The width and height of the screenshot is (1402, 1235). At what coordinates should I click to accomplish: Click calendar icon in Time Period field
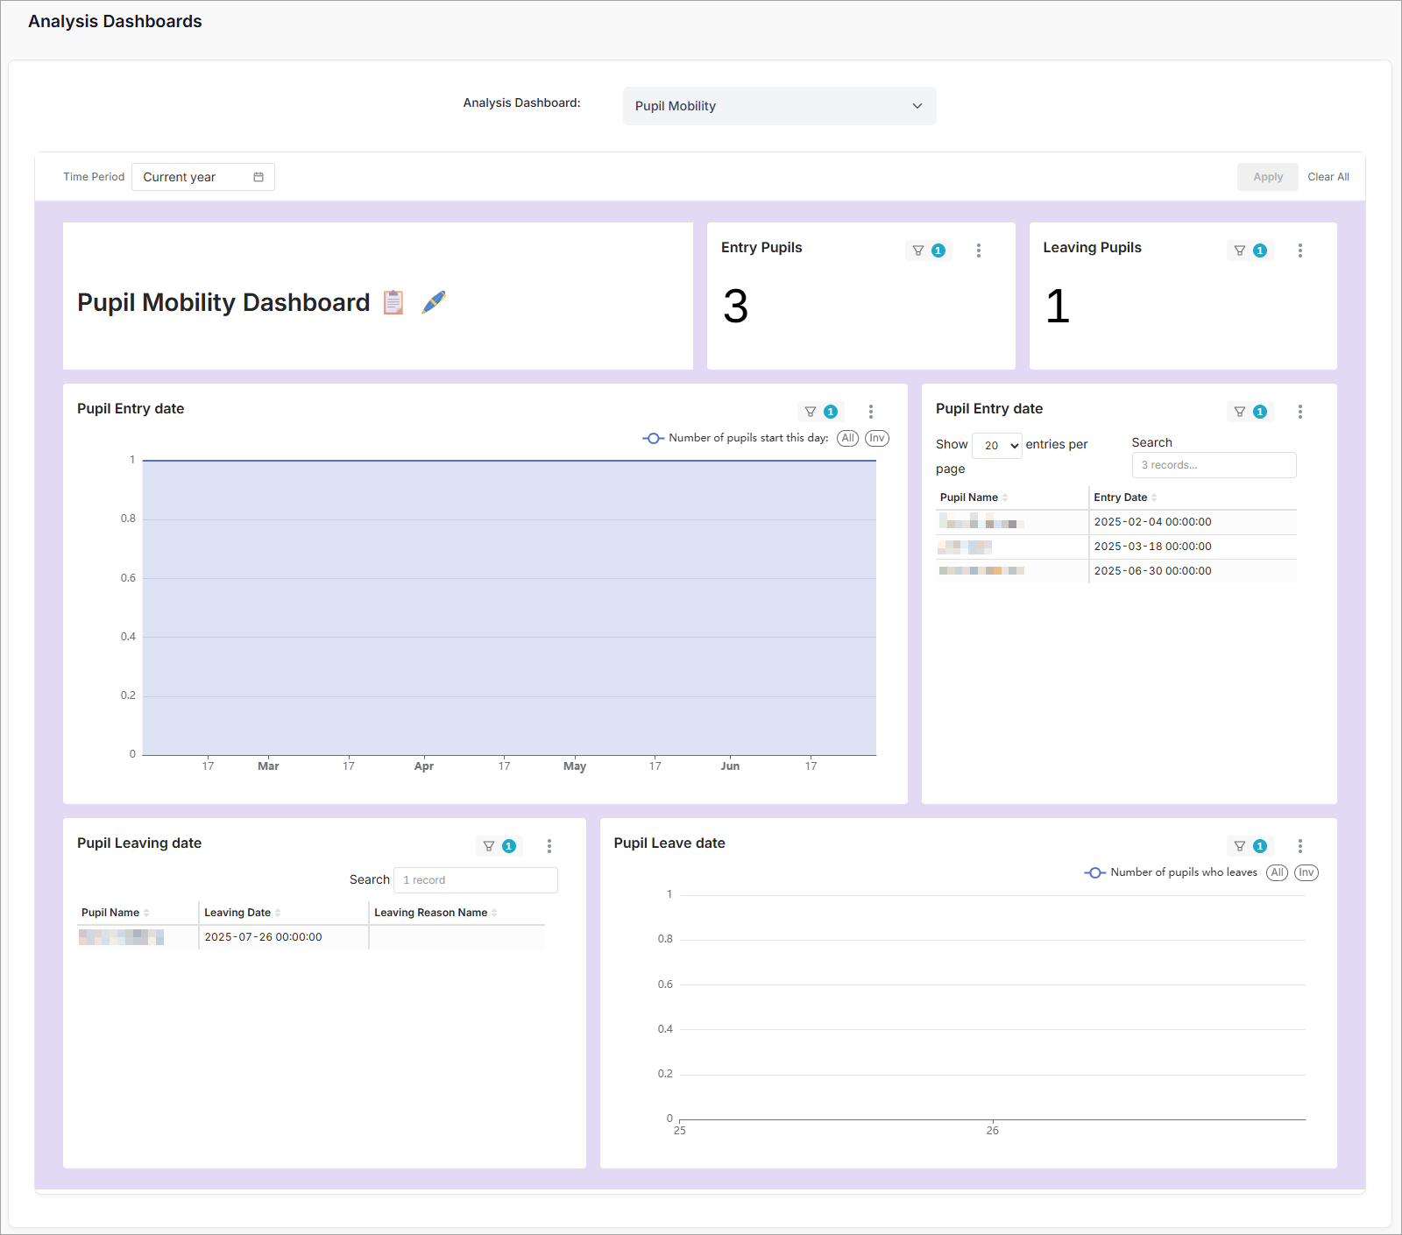(x=258, y=177)
